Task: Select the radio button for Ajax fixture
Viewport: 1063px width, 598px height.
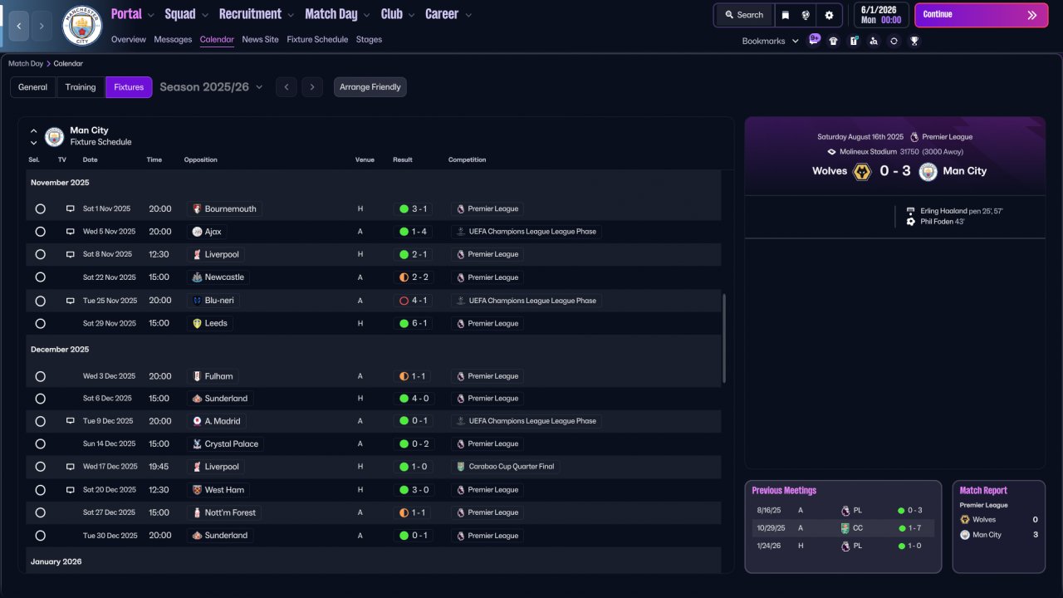Action: point(40,232)
